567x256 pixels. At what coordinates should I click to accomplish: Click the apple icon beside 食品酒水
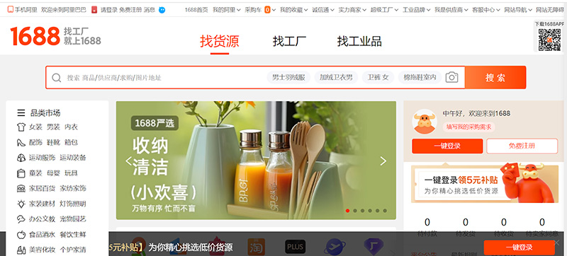click(x=21, y=235)
